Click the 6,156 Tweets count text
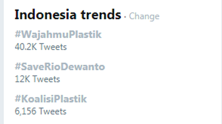Viewport: 222px width, 124px height. [x=40, y=111]
